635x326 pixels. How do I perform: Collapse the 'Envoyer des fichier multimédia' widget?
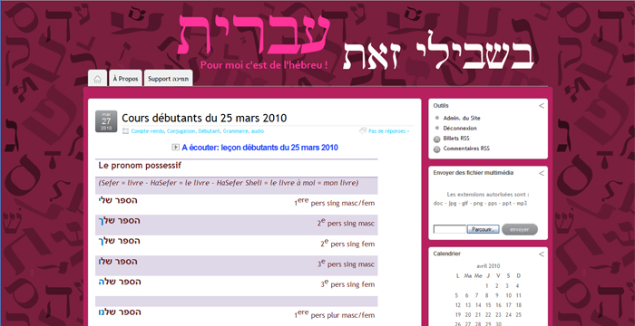pyautogui.click(x=541, y=173)
